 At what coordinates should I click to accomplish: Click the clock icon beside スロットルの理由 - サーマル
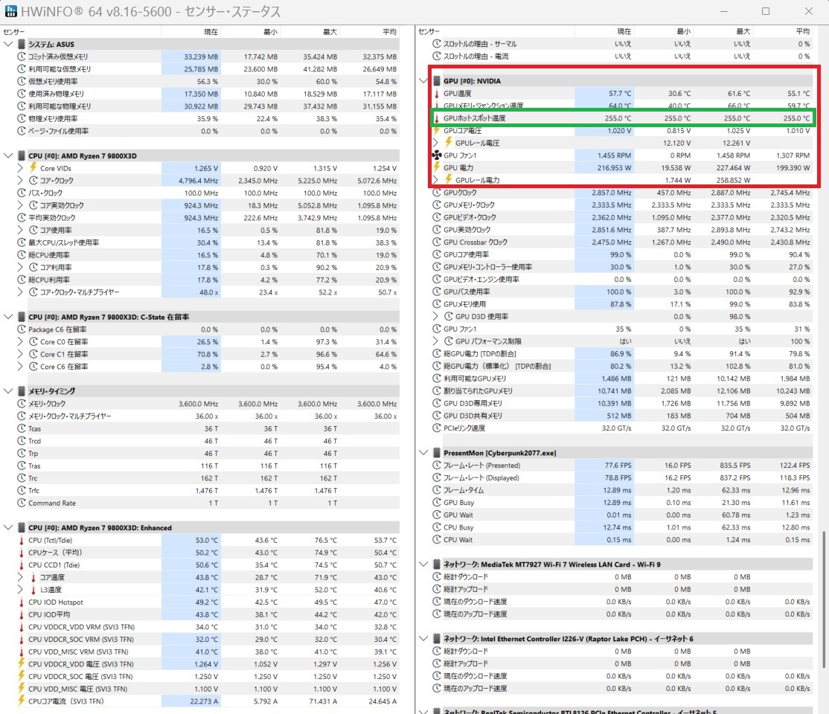click(x=437, y=43)
